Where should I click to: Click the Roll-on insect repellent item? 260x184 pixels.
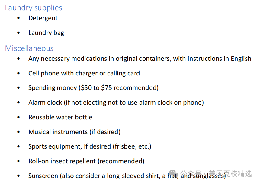(x=86, y=161)
